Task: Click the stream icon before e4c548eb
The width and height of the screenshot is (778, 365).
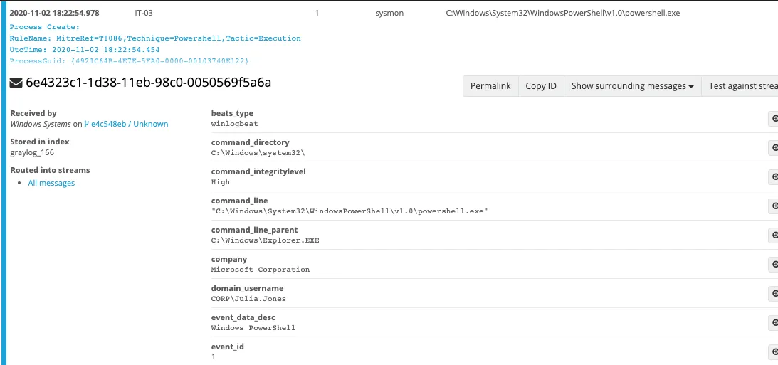Action: click(x=86, y=124)
